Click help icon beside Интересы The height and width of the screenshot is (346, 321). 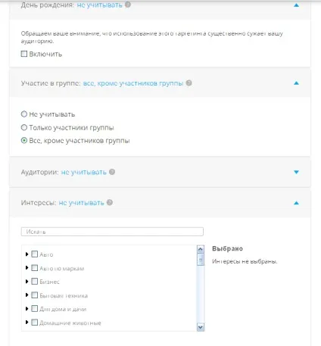pos(110,202)
